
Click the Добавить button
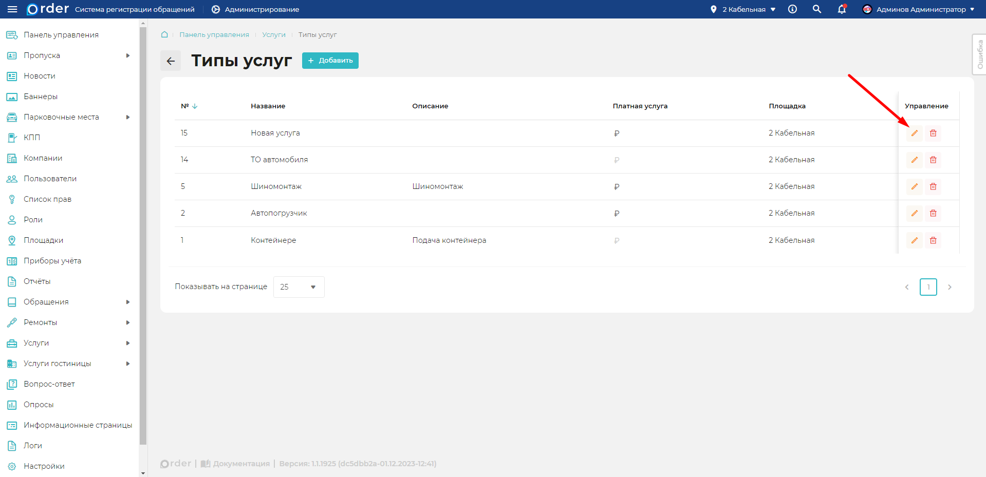tap(330, 61)
